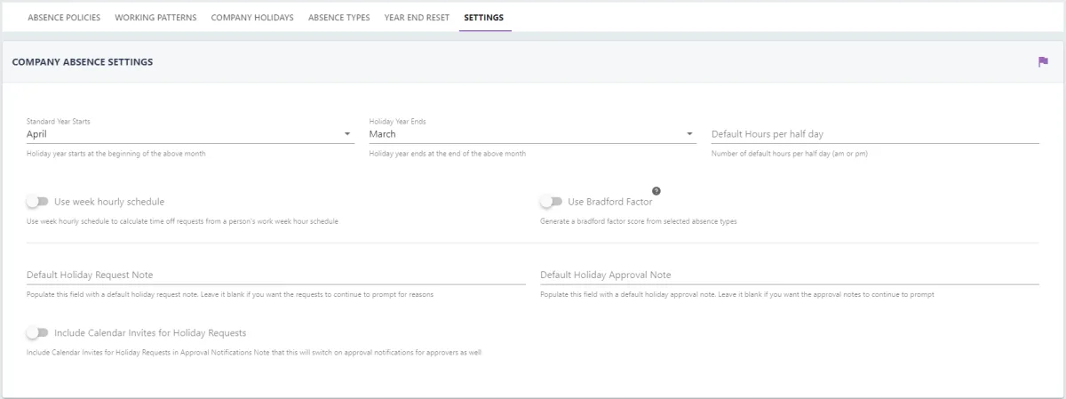The width and height of the screenshot is (1066, 399).
Task: Go to the Company Holidays tab
Action: pos(252,18)
